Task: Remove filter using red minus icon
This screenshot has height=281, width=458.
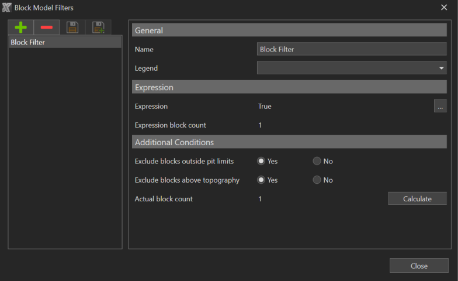Action: 47,28
